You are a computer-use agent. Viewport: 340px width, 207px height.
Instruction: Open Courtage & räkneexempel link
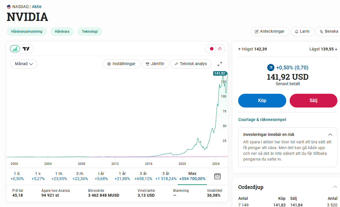pos(262,120)
